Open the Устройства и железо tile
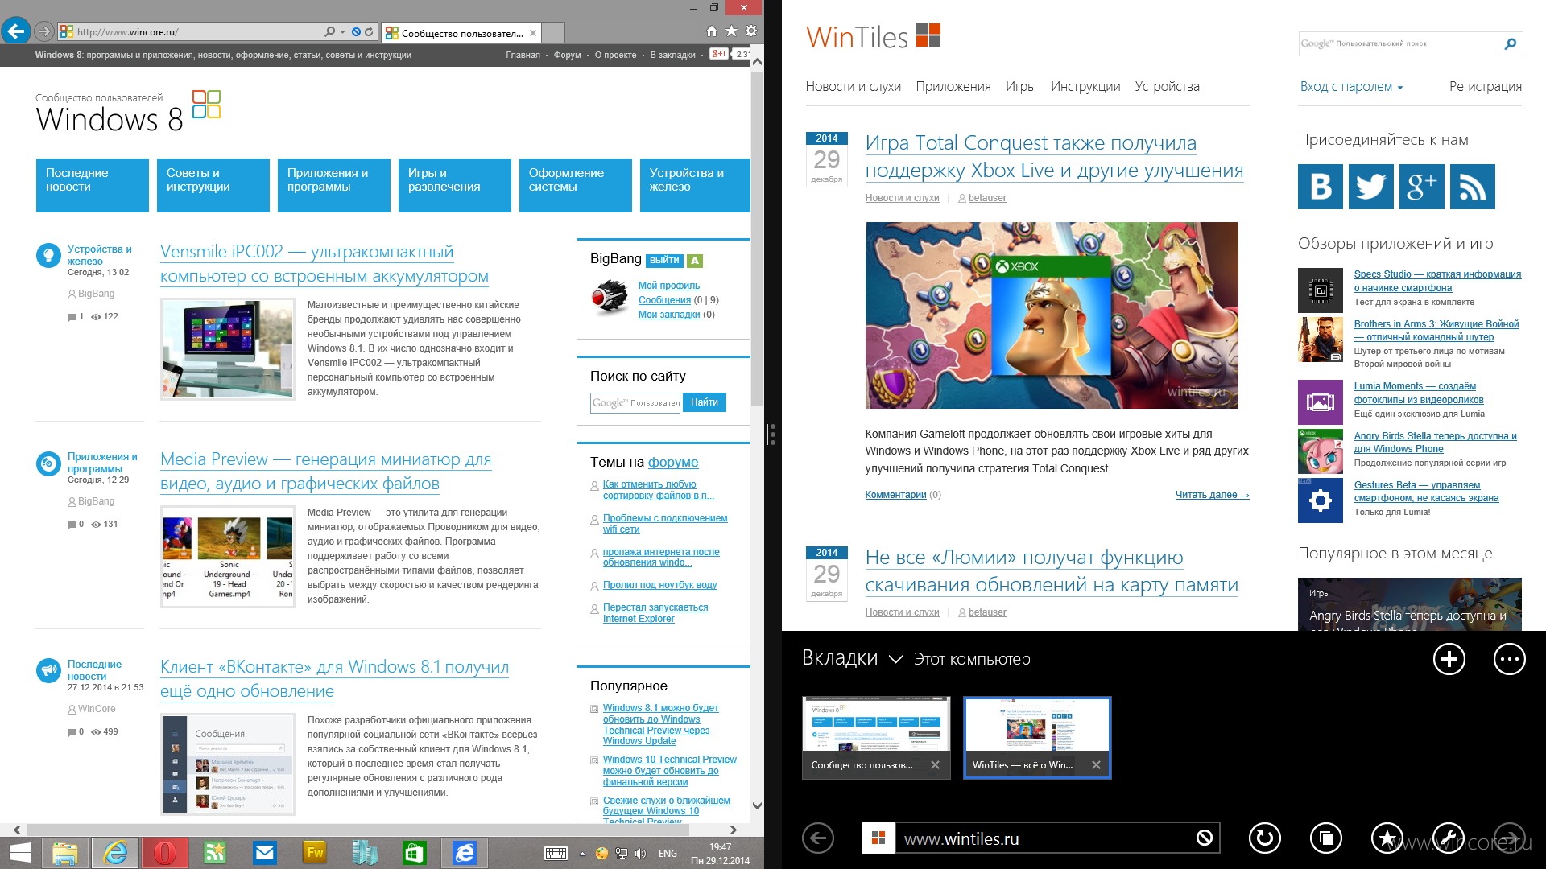Screen dimensions: 1546x869 coord(695,185)
